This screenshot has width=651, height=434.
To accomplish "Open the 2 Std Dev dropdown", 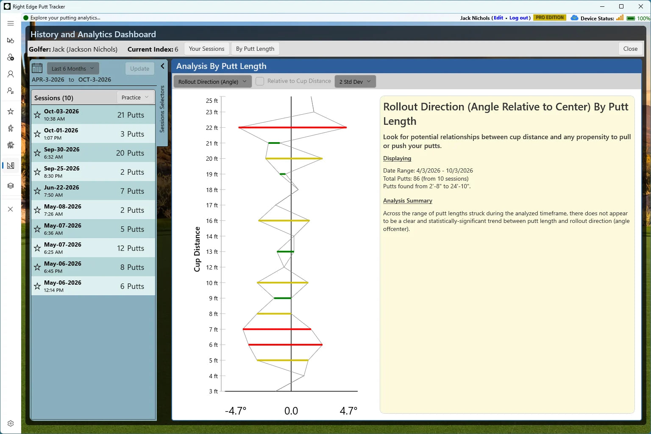I will click(x=355, y=82).
